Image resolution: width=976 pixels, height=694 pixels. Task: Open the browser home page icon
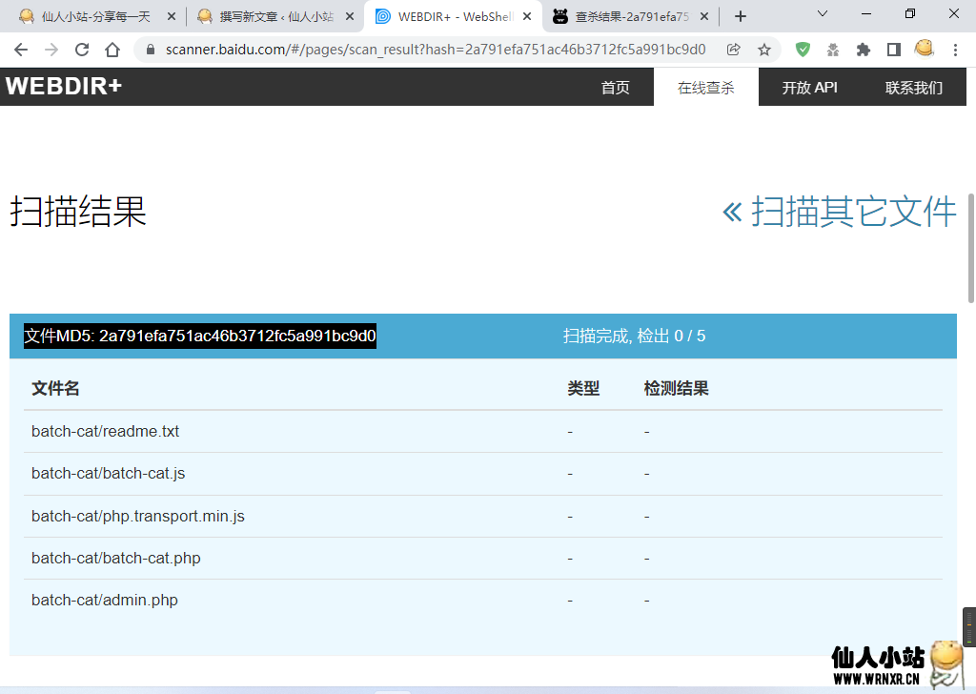(112, 50)
